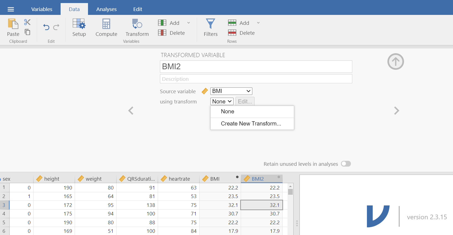Toggle Retain unused levels in analyses

pyautogui.click(x=346, y=164)
